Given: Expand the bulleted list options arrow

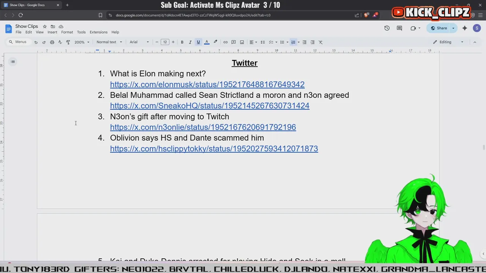Looking at the screenshot, I should (287, 42).
